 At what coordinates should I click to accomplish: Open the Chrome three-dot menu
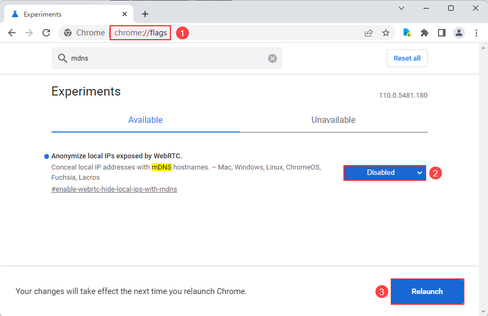[476, 33]
